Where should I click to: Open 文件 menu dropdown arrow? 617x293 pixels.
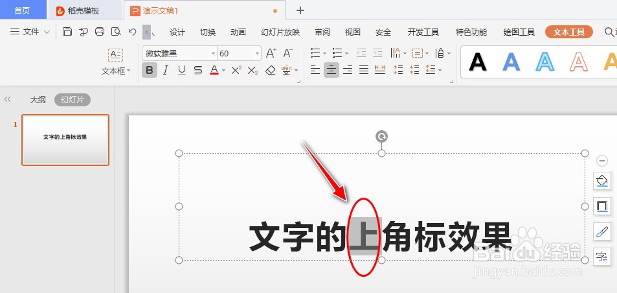(x=47, y=32)
